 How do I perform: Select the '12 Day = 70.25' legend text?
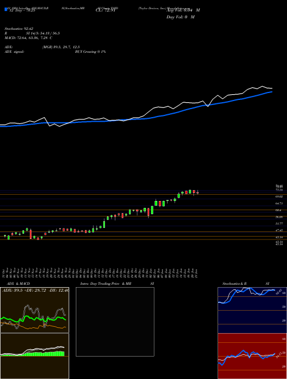pos(22,10)
